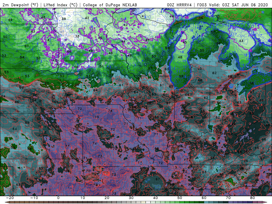This screenshot has height=204, width=272.
Task: Click the -20 tick label on the colorbar
Action: (10, 198)
